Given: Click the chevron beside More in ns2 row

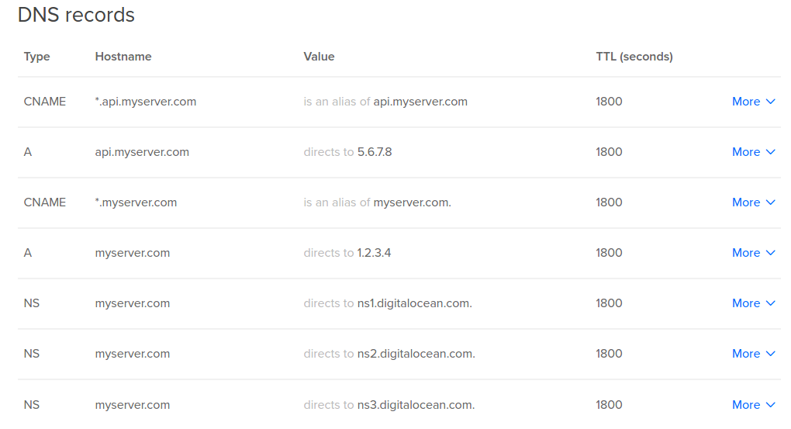Looking at the screenshot, I should [x=770, y=354].
